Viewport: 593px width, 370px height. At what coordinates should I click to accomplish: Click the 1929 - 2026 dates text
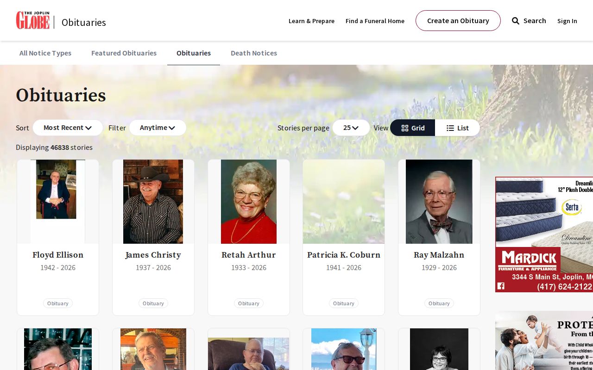tap(439, 268)
